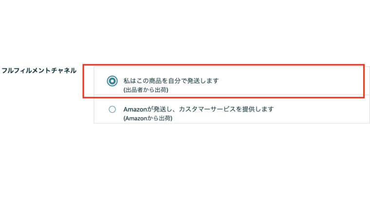Choose the merchant-fulfilled option's filled circle icon
The image size is (370, 208).
pyautogui.click(x=112, y=81)
